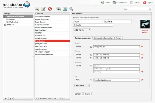Click the red delete contact toolbar icon

tap(50, 9)
